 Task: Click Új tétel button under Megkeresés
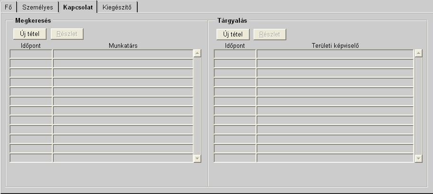pyautogui.click(x=30, y=34)
